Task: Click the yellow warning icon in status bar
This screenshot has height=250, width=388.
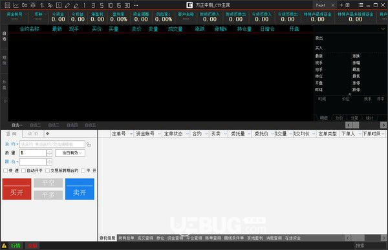Action: point(5,245)
